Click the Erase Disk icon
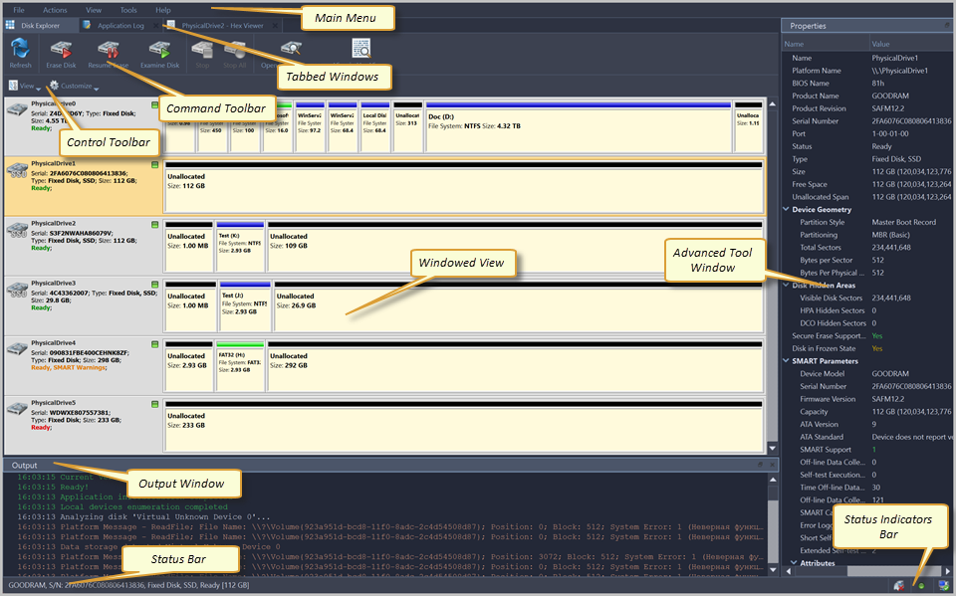Image resolution: width=956 pixels, height=596 pixels. [x=61, y=48]
